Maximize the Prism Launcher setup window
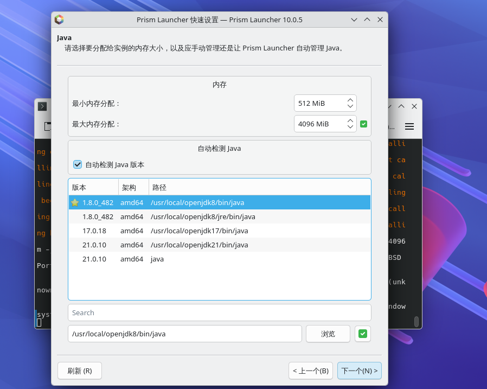This screenshot has width=487, height=389. [x=367, y=20]
